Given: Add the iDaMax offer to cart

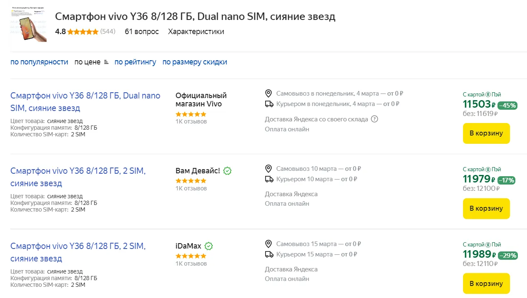Looking at the screenshot, I should [486, 284].
